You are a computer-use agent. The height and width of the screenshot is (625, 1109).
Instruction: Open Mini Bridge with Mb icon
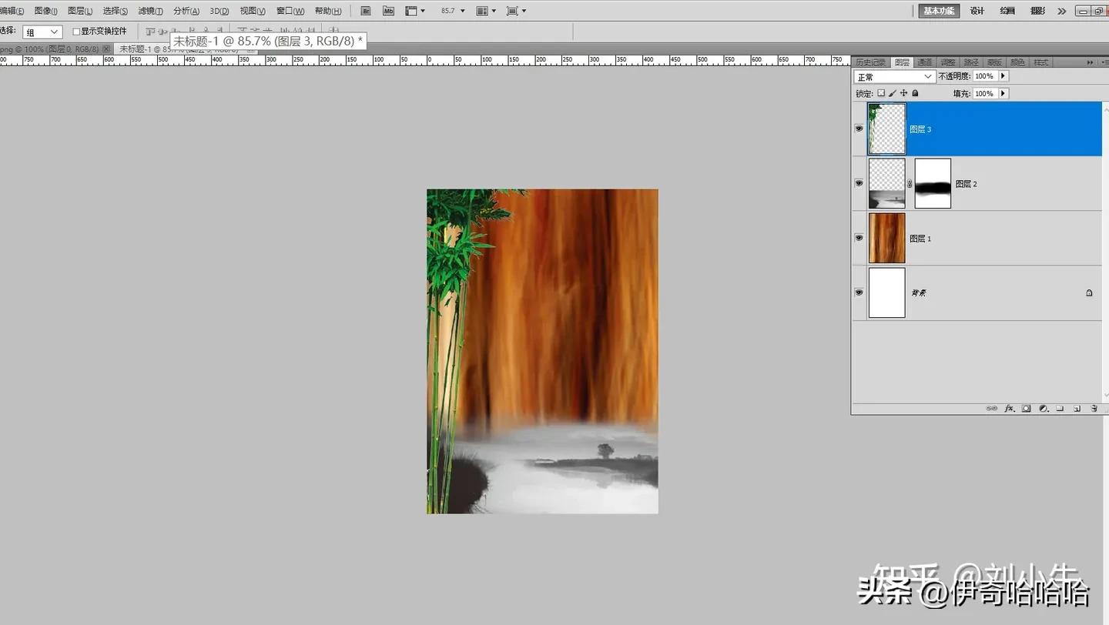[388, 11]
